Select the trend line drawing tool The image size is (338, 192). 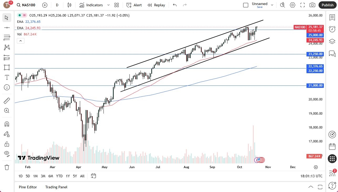point(7,27)
